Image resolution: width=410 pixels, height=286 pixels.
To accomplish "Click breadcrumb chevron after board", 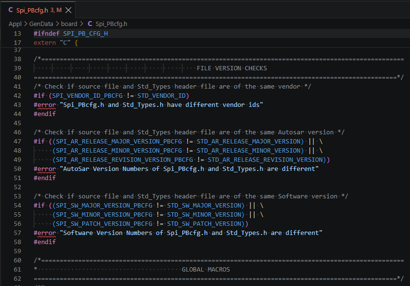I will coord(81,24).
